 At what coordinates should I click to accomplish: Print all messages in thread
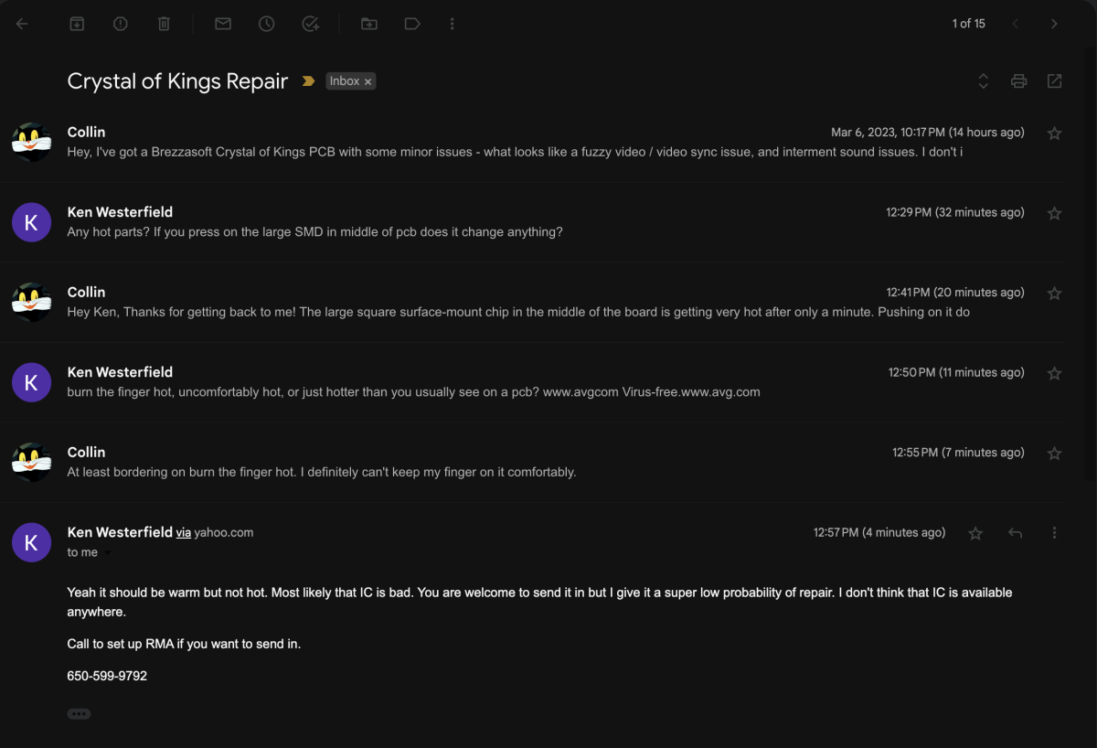[1018, 80]
